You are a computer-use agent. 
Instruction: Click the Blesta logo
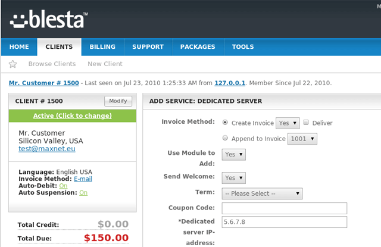click(49, 19)
